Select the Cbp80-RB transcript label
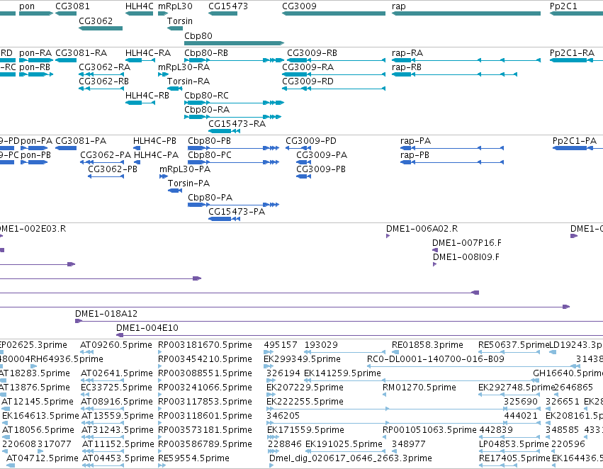 (206, 52)
